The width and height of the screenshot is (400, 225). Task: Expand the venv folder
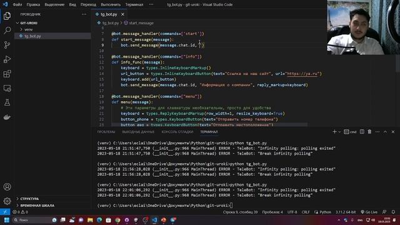pyautogui.click(x=28, y=29)
